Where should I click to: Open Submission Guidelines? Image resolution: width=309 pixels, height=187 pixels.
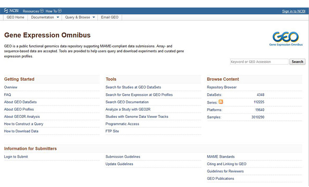coord(123,157)
